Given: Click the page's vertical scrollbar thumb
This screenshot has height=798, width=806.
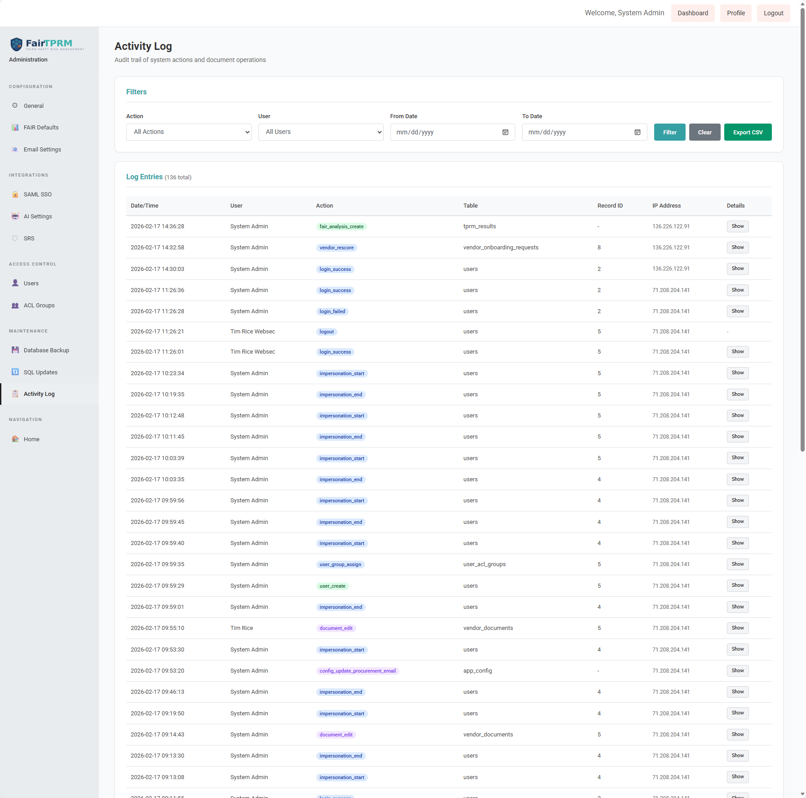Looking at the screenshot, I should (802, 225).
